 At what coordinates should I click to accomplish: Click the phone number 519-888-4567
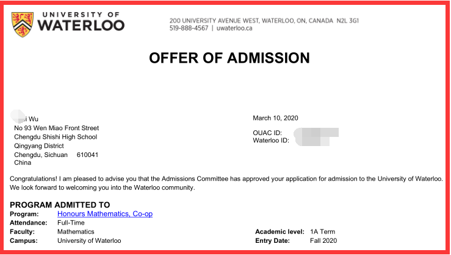point(189,28)
